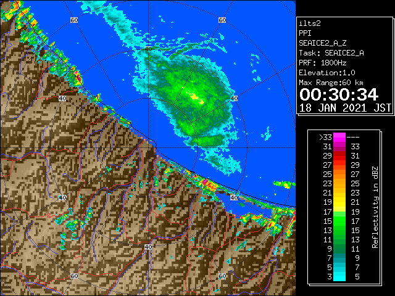Image resolution: width=395 pixels, height=296 pixels.
Task: Click the "PRF: 1800Hz" value
Action: [x=322, y=63]
